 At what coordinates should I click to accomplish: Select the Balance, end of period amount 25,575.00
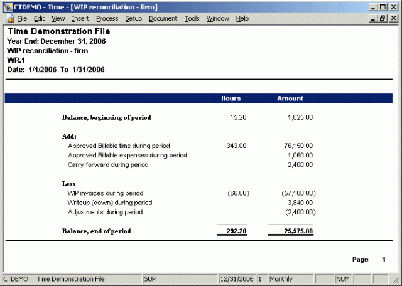tap(298, 231)
